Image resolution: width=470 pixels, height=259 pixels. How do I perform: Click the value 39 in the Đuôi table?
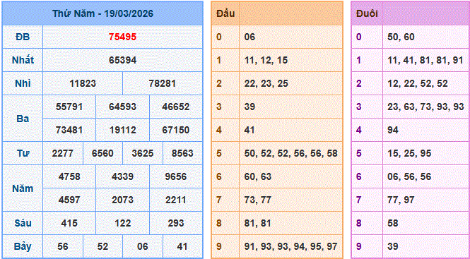tap(393, 246)
